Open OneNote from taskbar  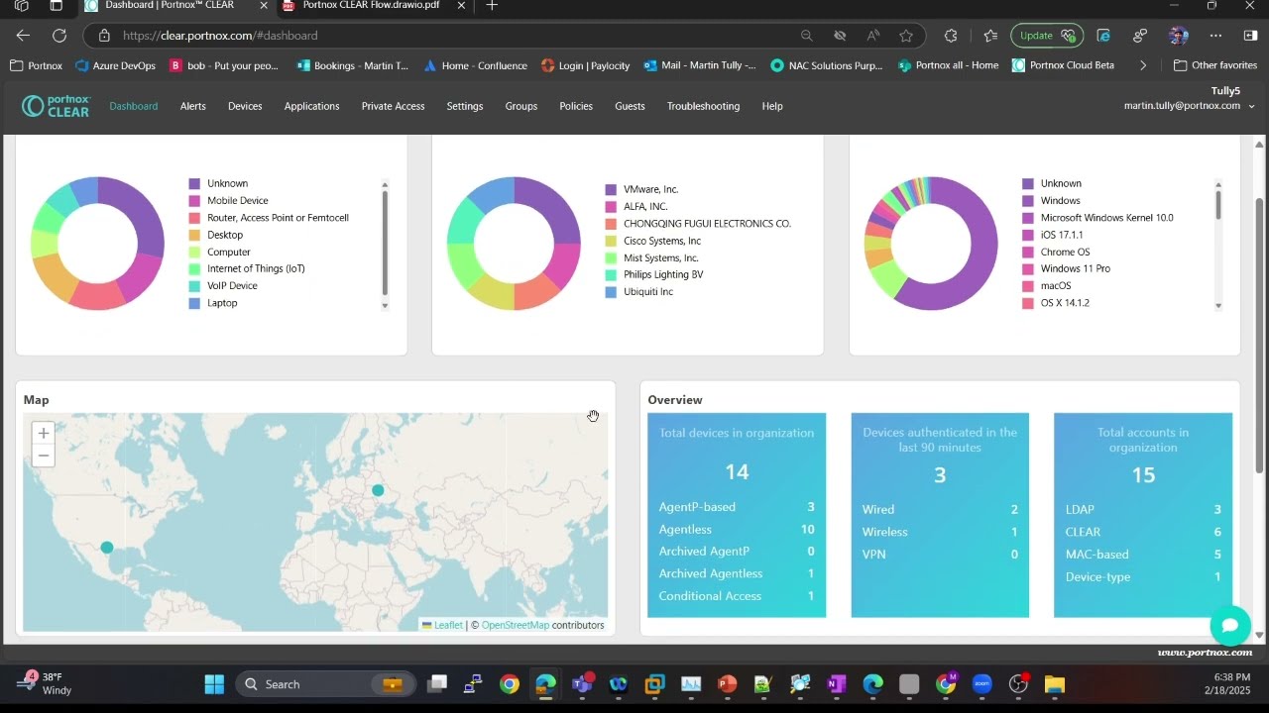(836, 684)
